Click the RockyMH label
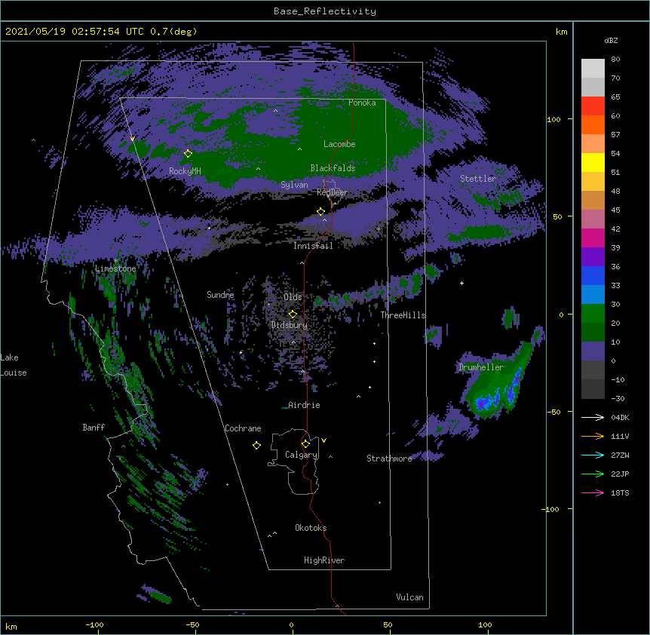This screenshot has width=650, height=635. tap(185, 171)
